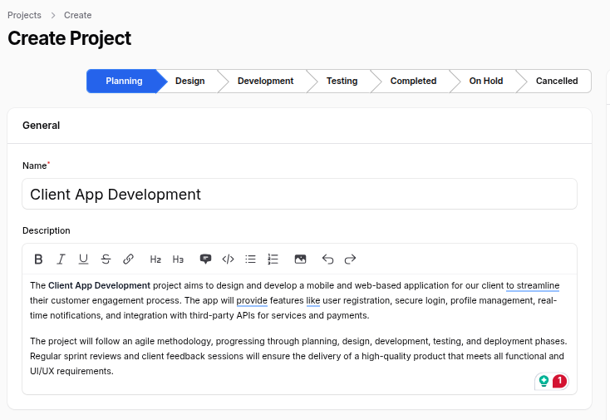
Task: Click the Description field label
Action: point(47,230)
